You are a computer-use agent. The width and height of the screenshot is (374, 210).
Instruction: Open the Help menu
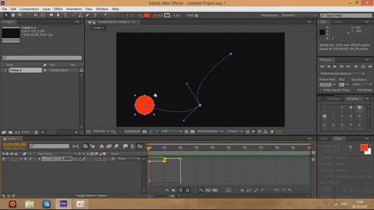(116, 9)
